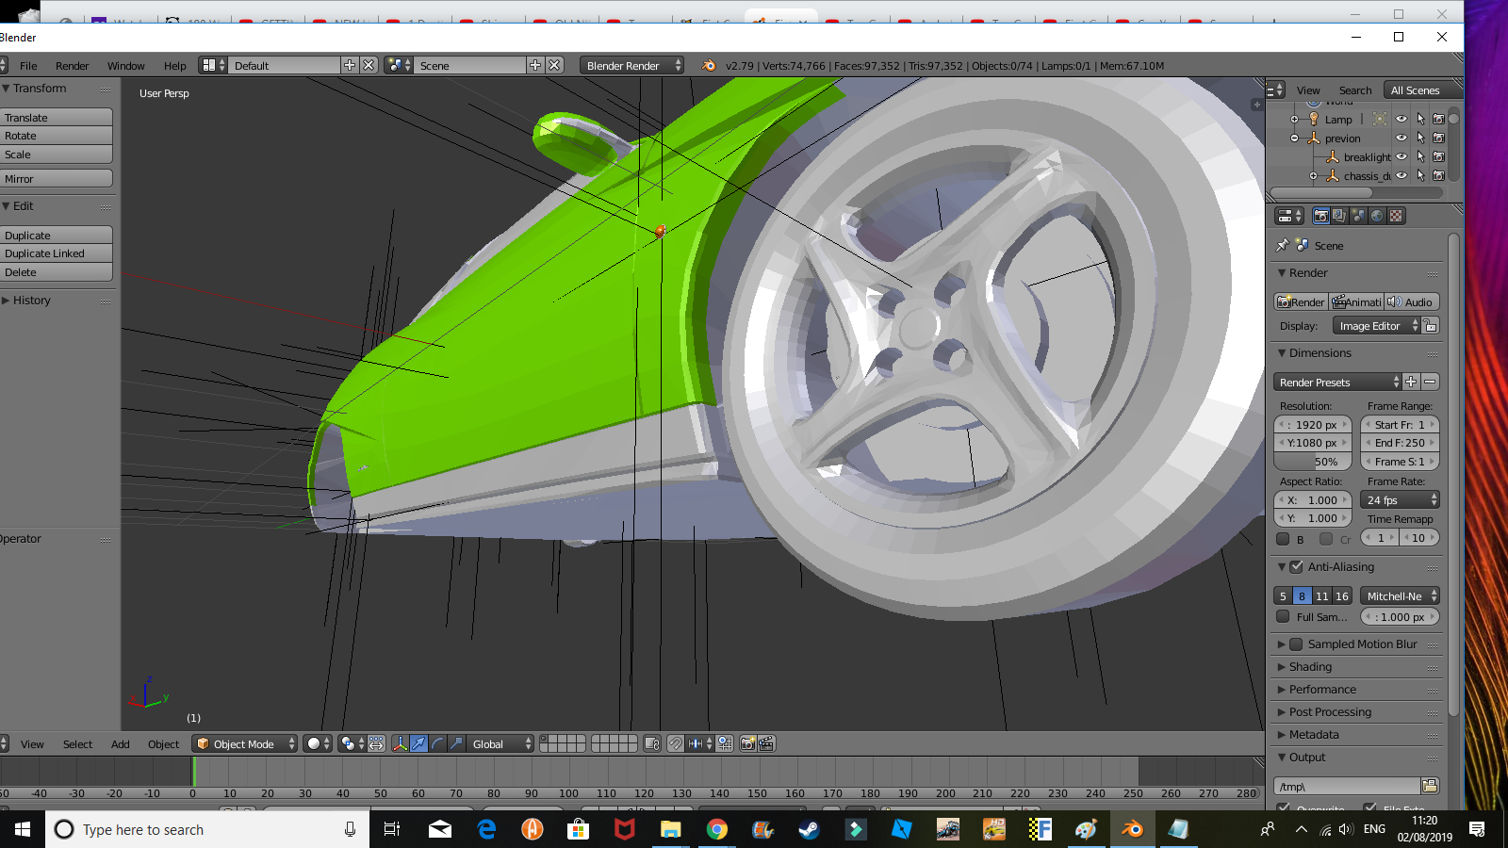Enable the Full Sample checkbox
The image size is (1508, 848).
[1283, 616]
